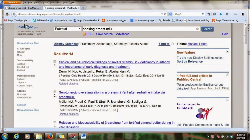Open the Firefox hamburger menu

(236, 14)
